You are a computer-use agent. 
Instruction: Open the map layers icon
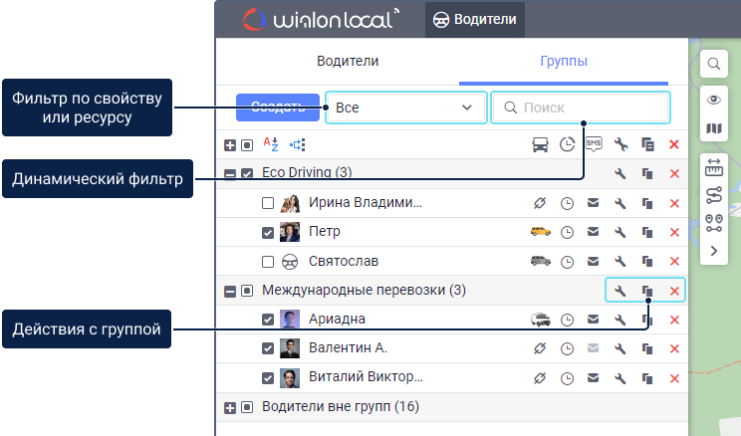coord(714,128)
